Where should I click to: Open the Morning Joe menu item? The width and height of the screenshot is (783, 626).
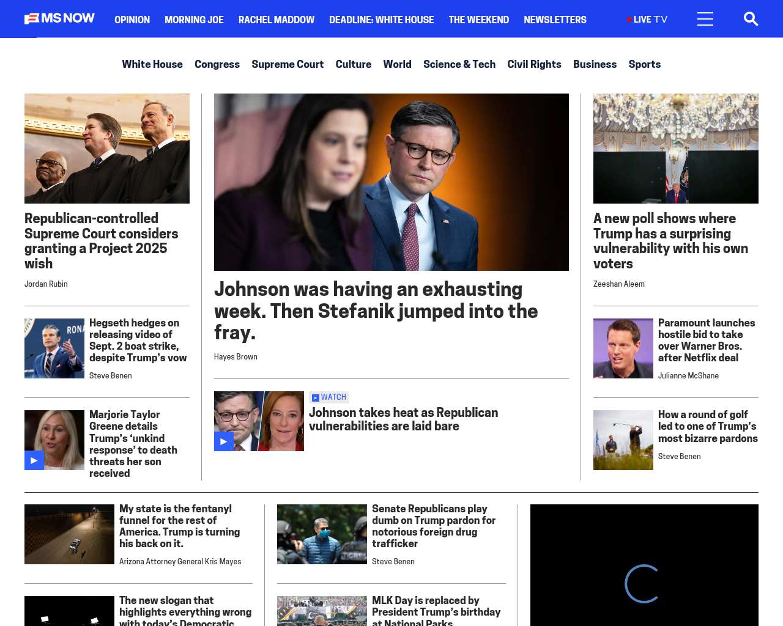coord(194,20)
